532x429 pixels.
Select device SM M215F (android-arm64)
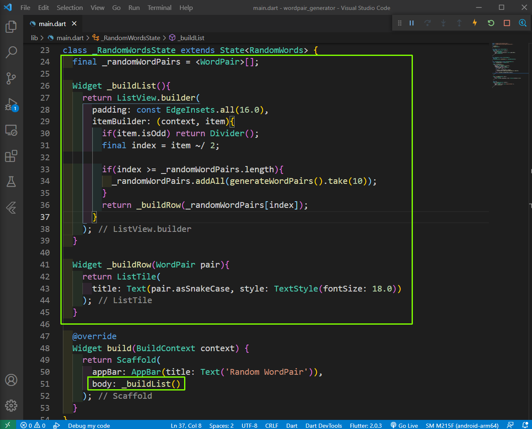click(x=462, y=425)
